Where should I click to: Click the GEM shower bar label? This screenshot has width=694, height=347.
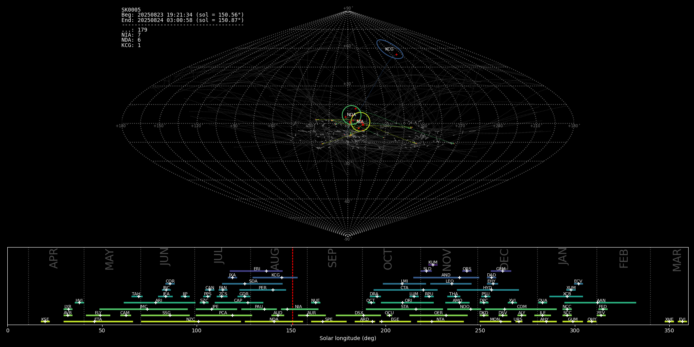tap(501, 269)
